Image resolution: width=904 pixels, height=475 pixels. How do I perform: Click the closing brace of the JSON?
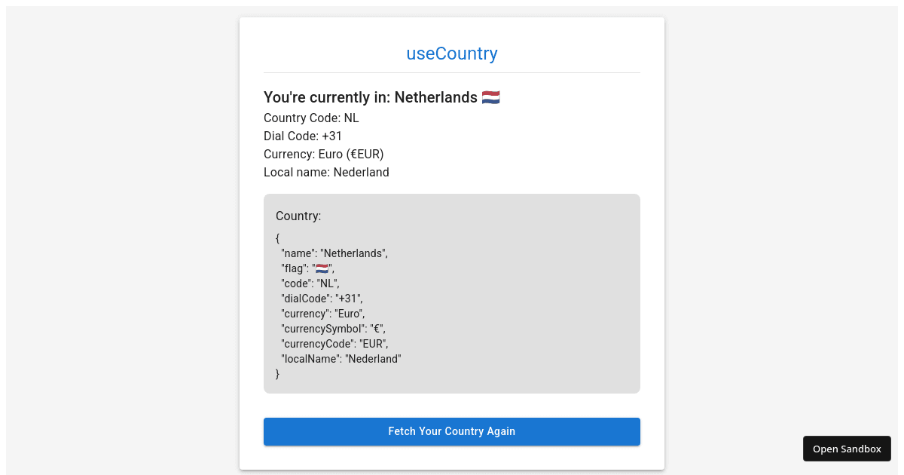278,374
